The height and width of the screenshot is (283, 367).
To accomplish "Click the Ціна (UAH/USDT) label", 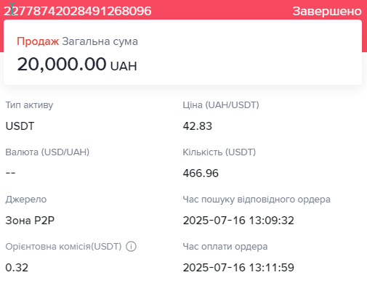I will 221,105.
